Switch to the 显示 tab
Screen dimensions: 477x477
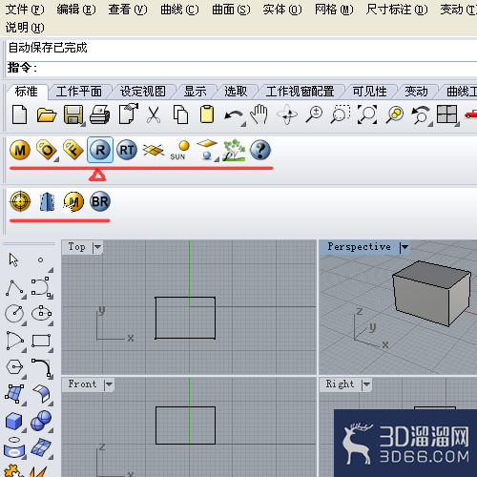coord(195,92)
